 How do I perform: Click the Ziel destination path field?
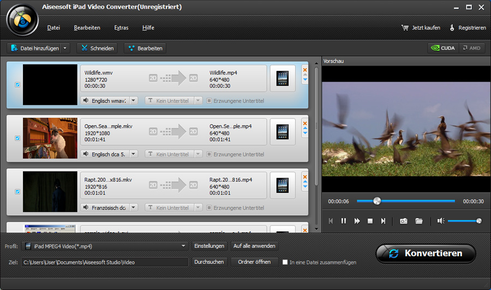pos(105,262)
